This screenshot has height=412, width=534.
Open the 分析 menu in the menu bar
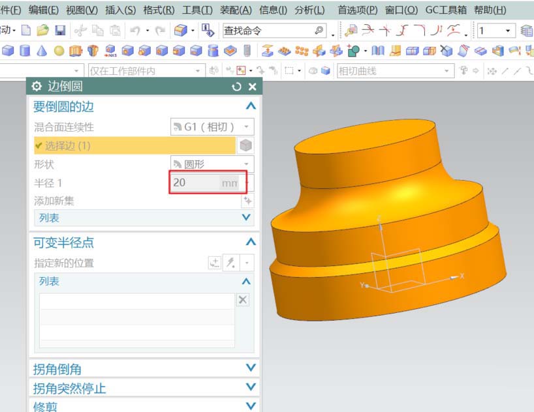click(x=311, y=10)
